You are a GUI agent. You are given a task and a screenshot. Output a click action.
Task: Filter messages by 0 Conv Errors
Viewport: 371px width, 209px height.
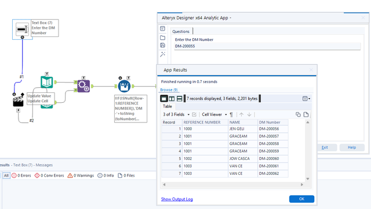[49, 176]
